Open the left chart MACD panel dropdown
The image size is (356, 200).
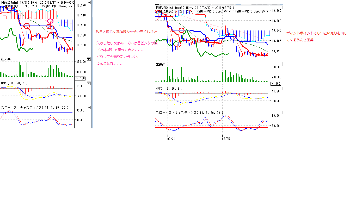click(89, 83)
